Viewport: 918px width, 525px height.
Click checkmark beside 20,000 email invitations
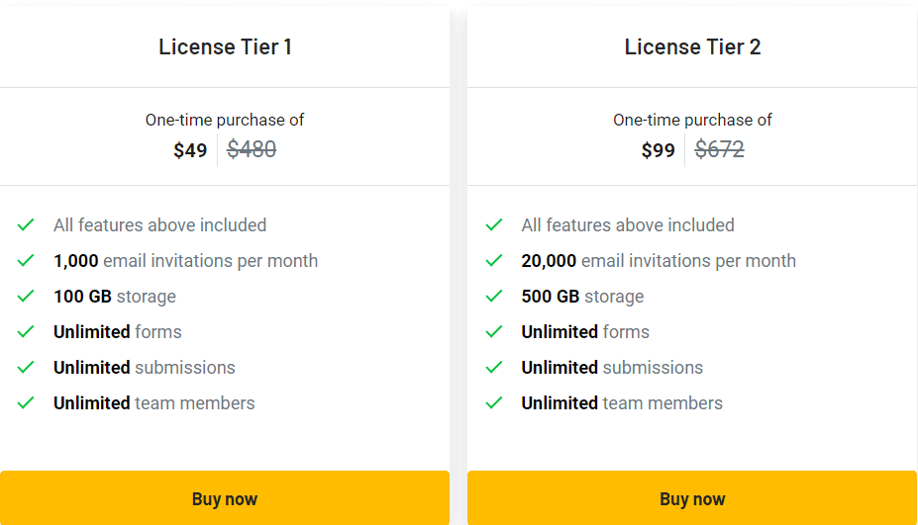(x=494, y=260)
